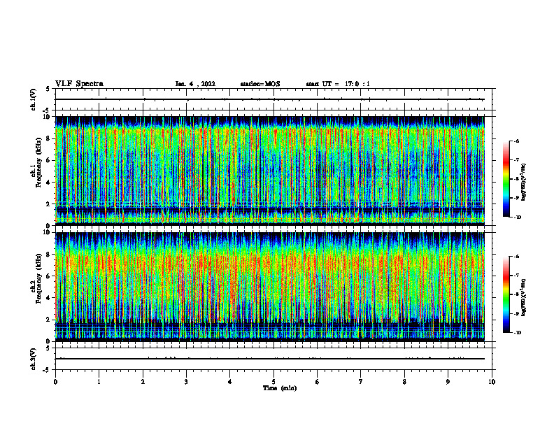Click the "Time (min)" x-axis label

click(280, 388)
